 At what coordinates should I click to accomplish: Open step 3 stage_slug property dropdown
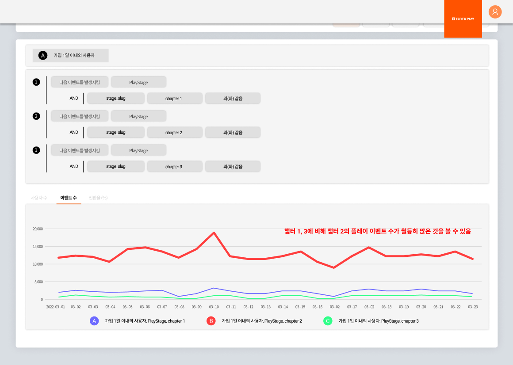tap(116, 166)
